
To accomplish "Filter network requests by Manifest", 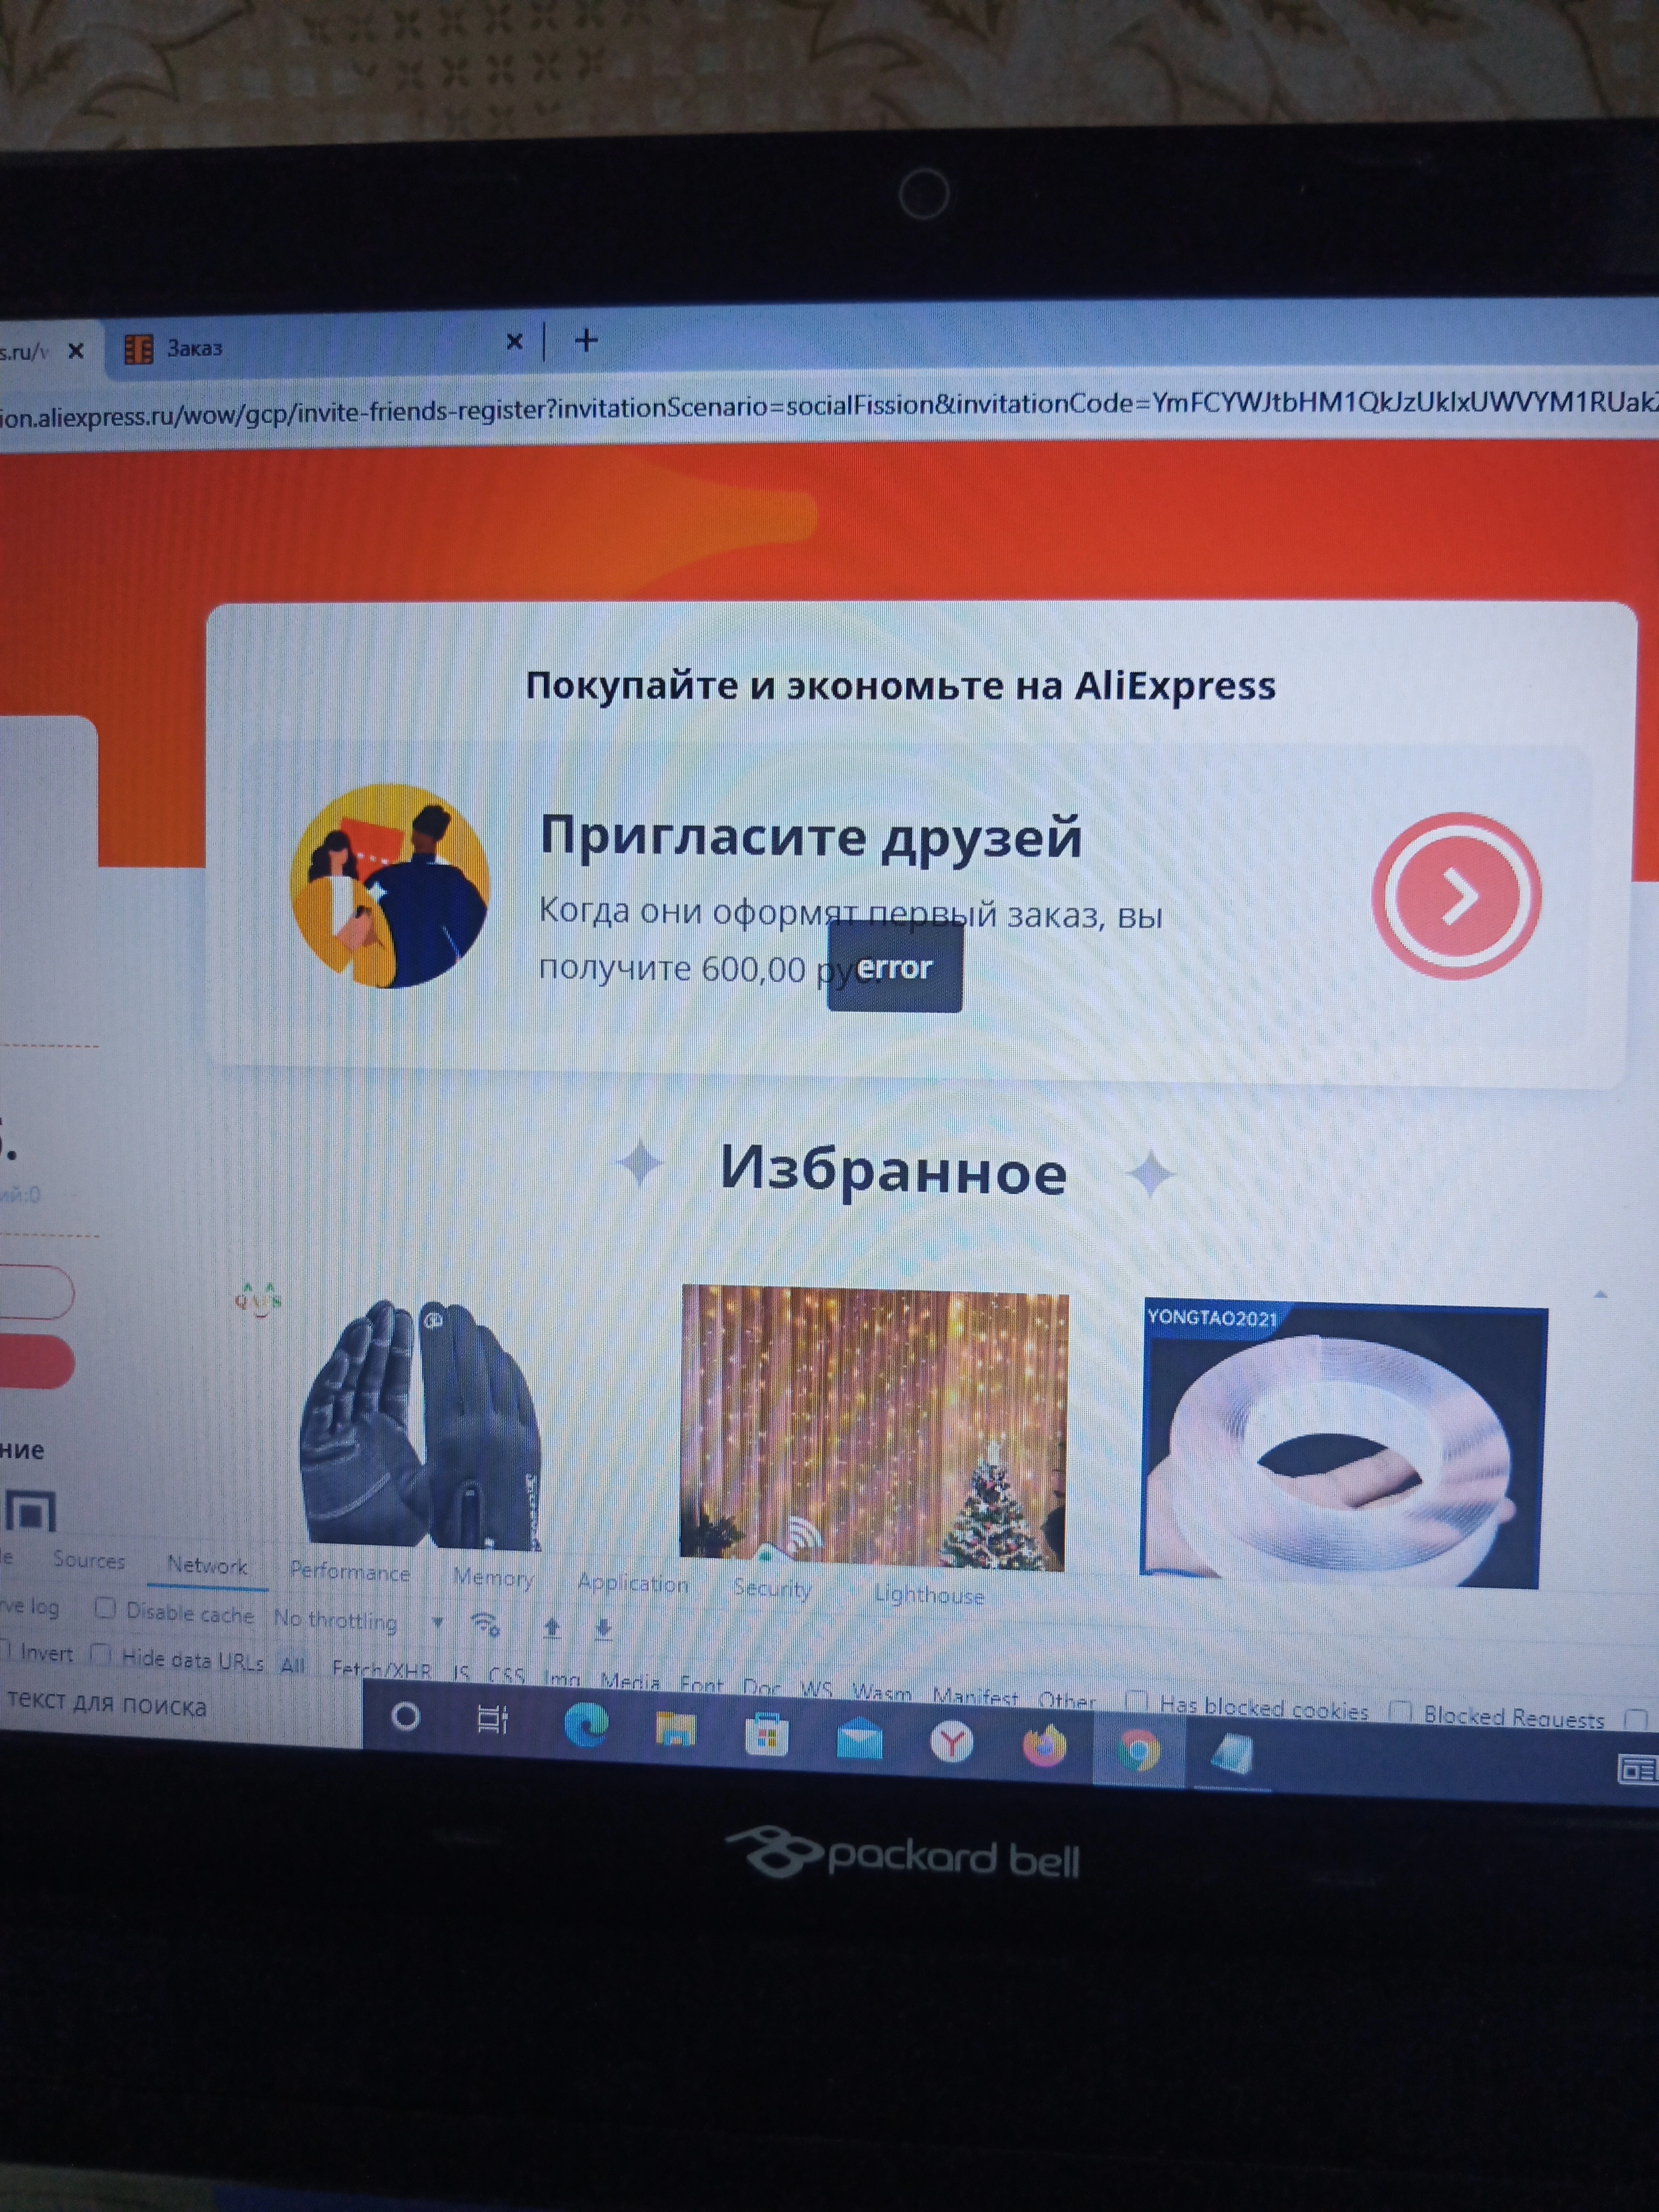I will [975, 1696].
